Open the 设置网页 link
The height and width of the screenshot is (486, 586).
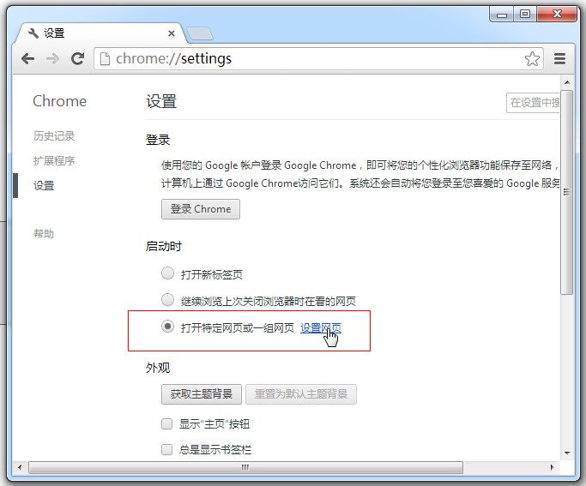tap(321, 328)
